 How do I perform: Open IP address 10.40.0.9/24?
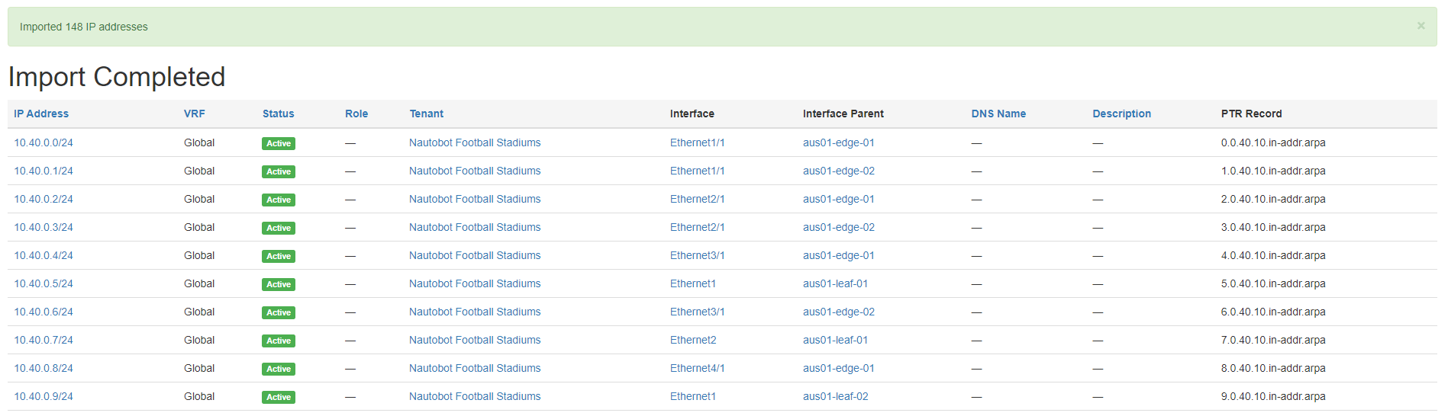coord(44,396)
